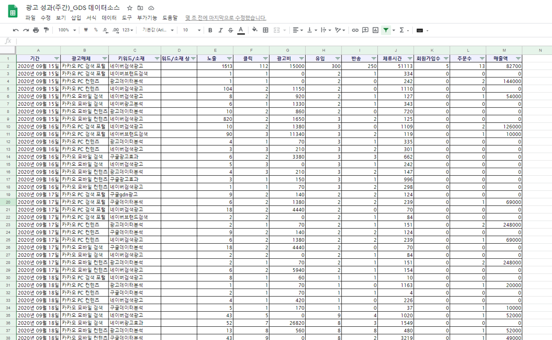Click the input tools keyboard icon
552x340 pixels.
[419, 30]
